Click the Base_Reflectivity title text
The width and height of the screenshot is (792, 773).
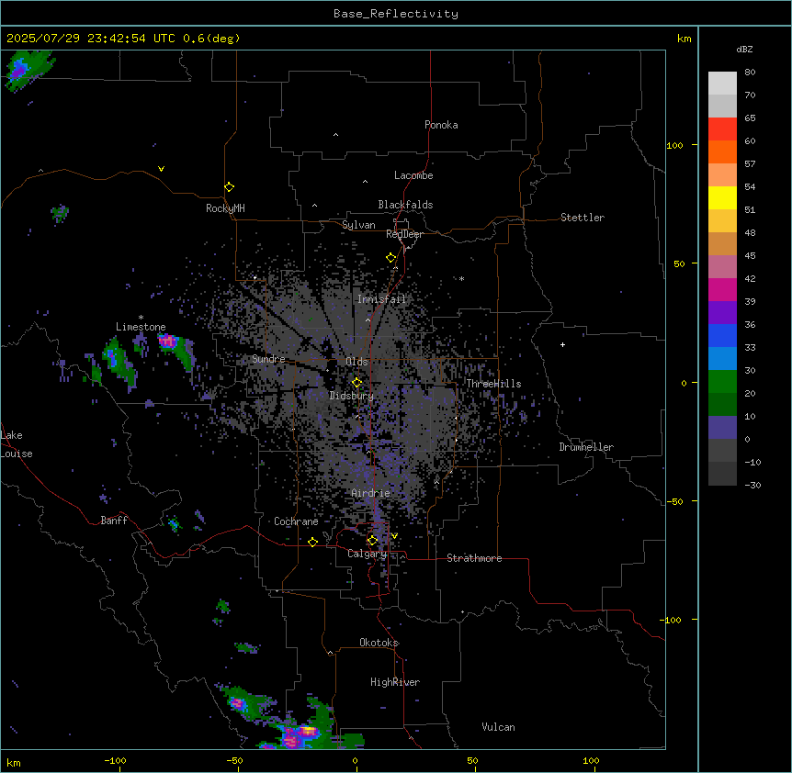point(396,14)
